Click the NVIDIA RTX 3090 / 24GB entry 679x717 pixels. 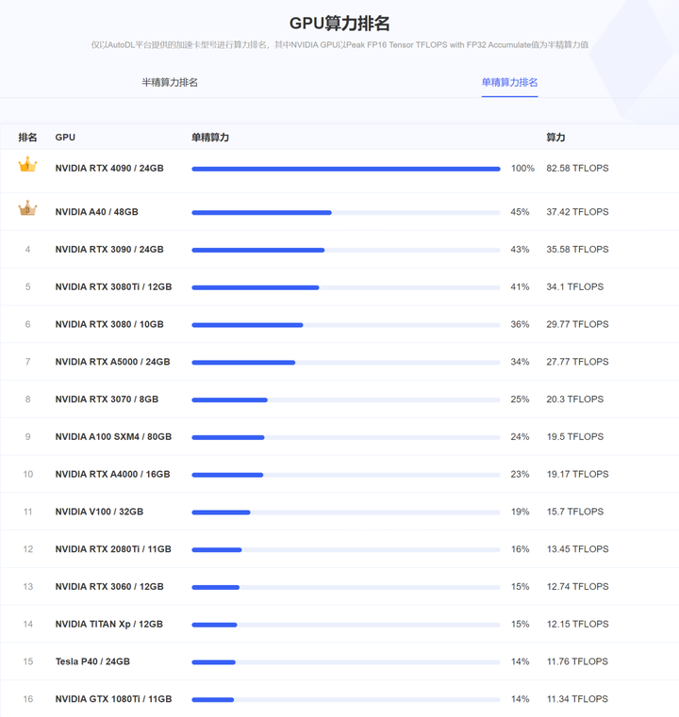pyautogui.click(x=109, y=250)
